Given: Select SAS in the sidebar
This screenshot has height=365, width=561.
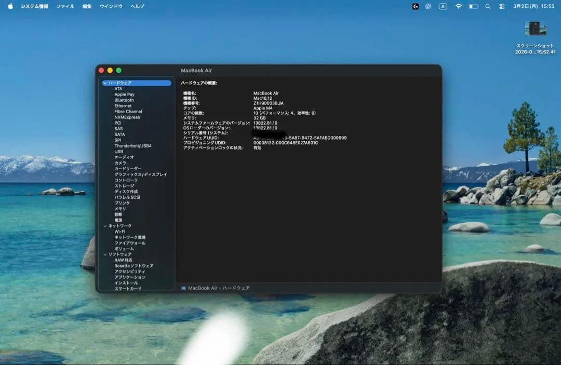Looking at the screenshot, I should (118, 129).
